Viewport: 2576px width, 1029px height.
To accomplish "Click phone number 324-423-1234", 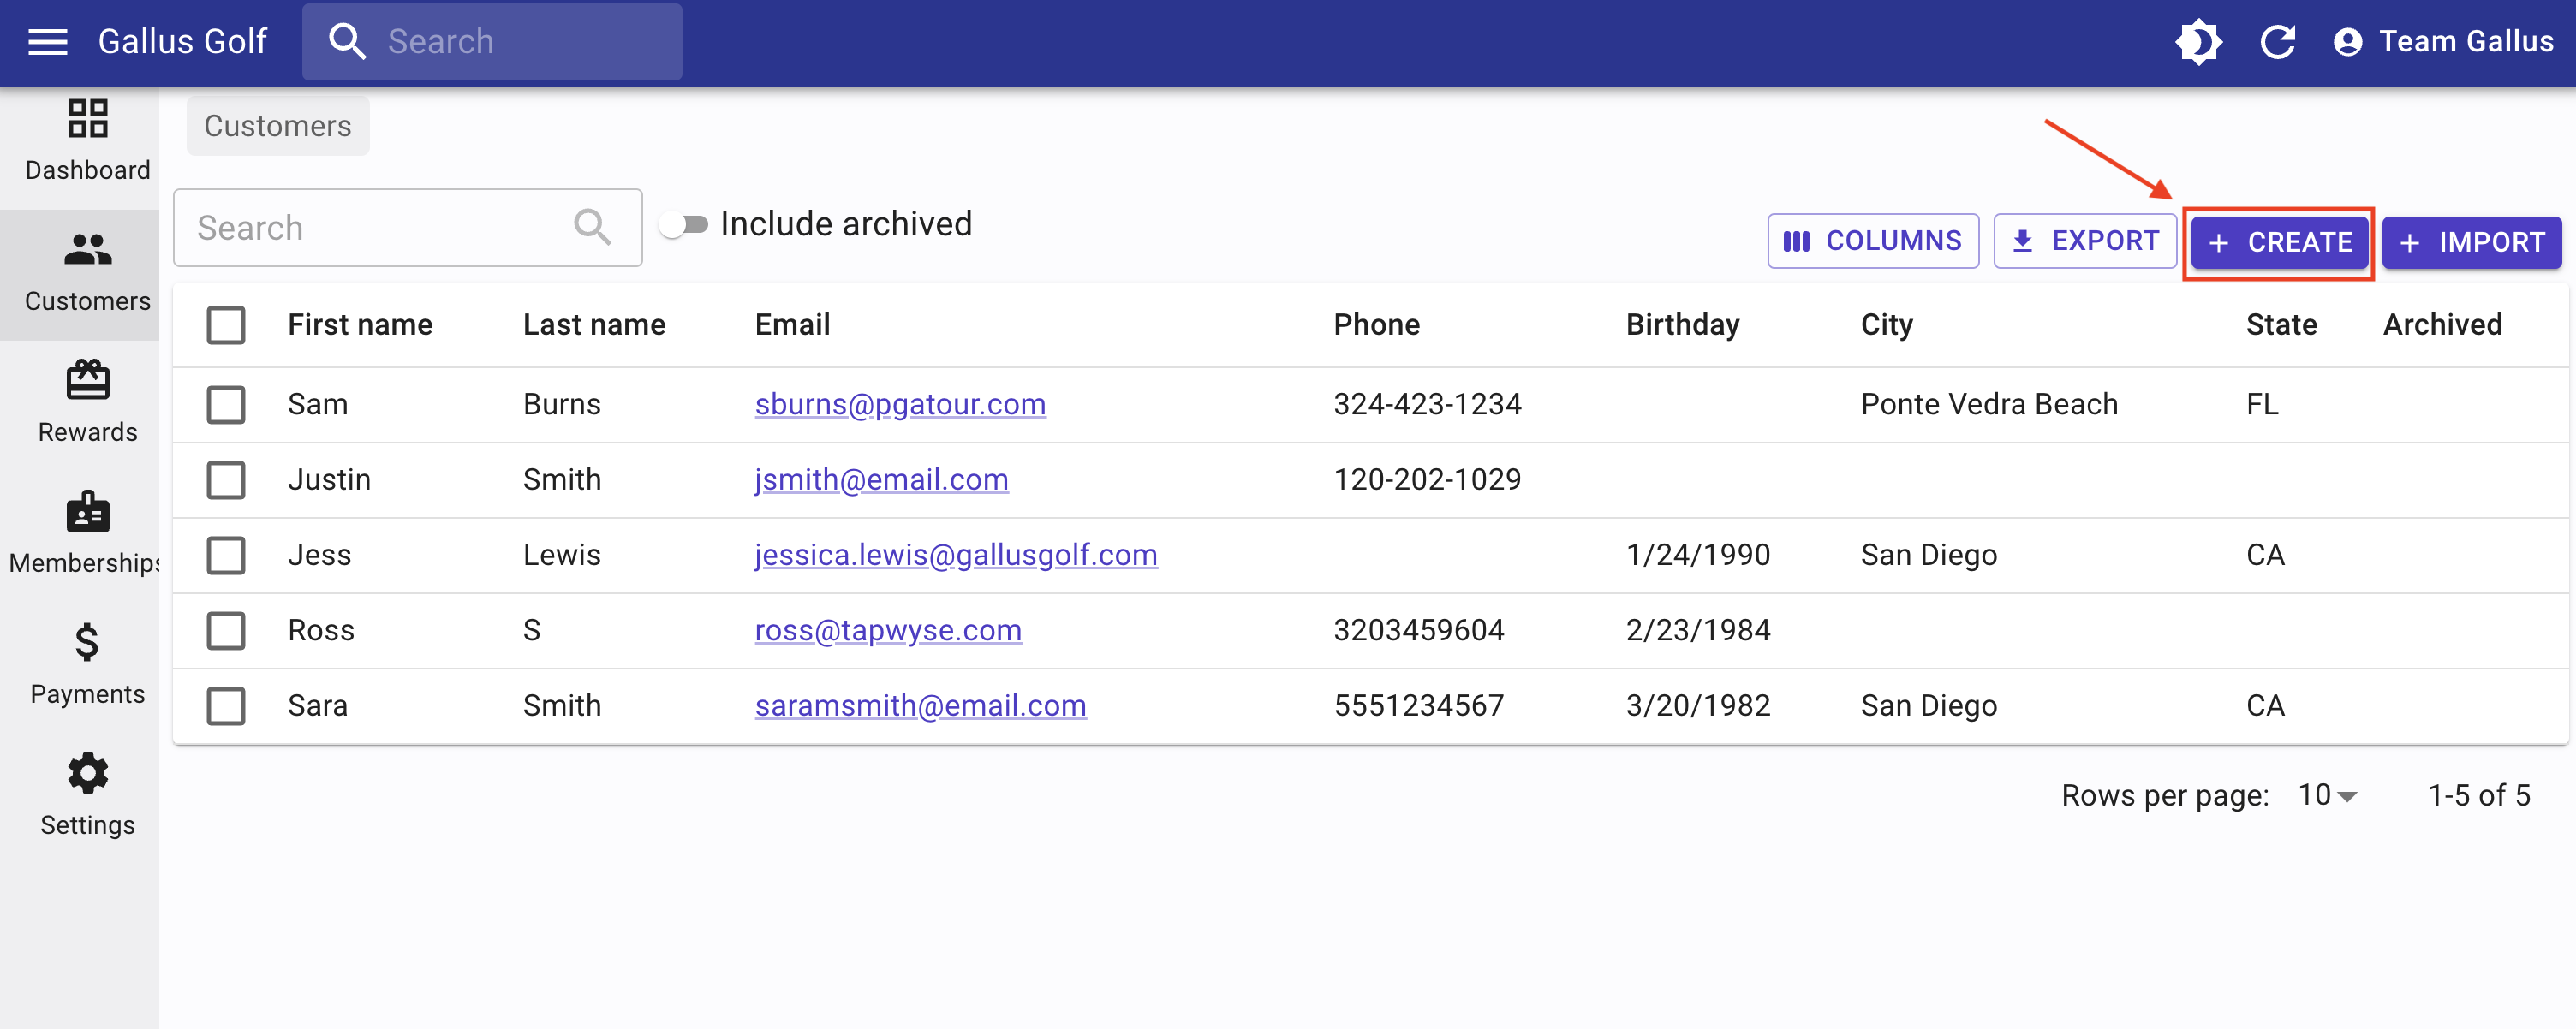I will (1427, 404).
